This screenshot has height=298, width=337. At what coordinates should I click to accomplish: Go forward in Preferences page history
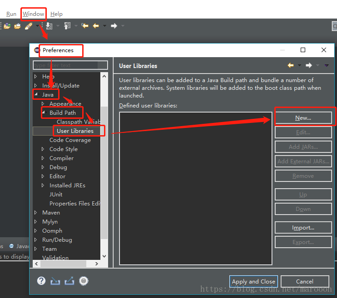[309, 65]
